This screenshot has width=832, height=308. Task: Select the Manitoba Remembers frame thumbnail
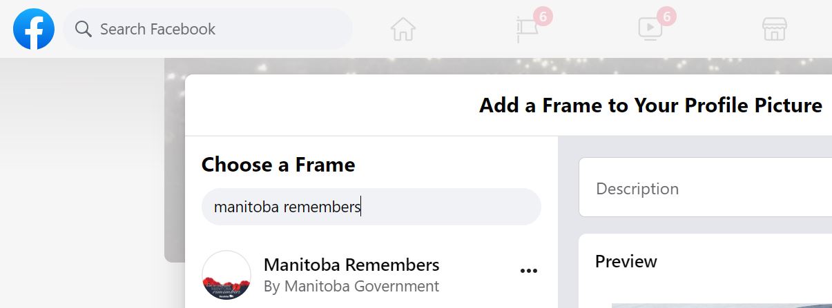coord(226,275)
